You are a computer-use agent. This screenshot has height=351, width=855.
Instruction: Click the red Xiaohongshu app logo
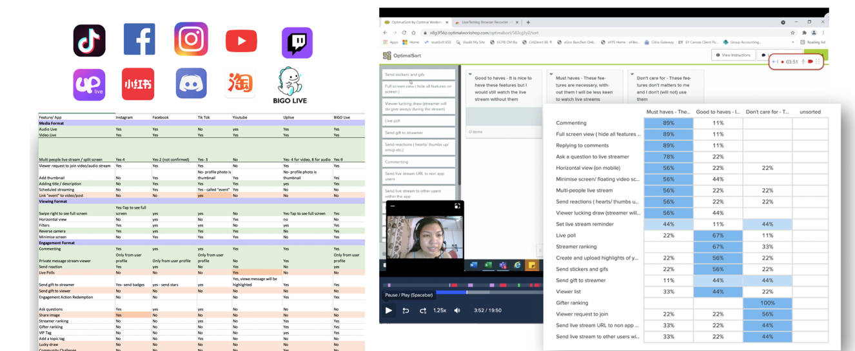138,84
